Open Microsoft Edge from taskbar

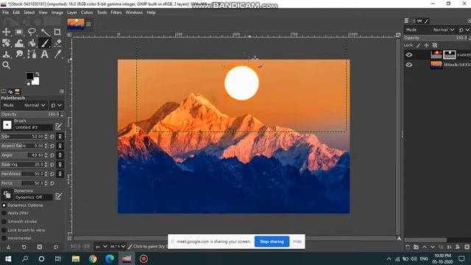tap(110, 258)
